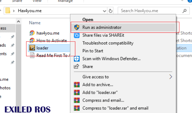Select the loader application file
The width and height of the screenshot is (192, 113).
(x=43, y=48)
